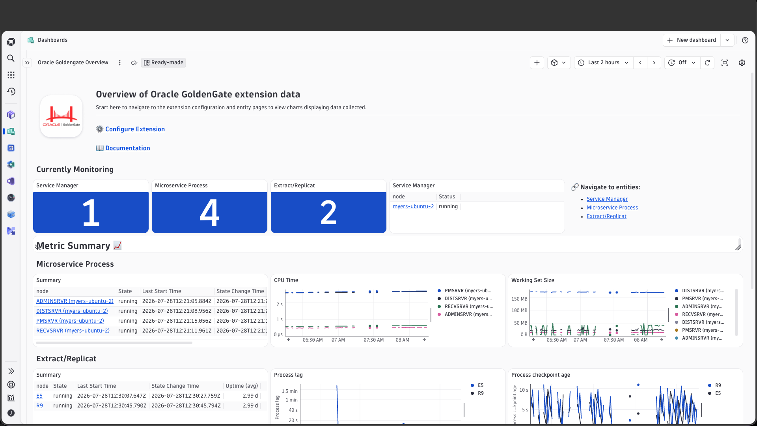Open the help question mark icon
This screenshot has height=426, width=757.
click(x=745, y=40)
